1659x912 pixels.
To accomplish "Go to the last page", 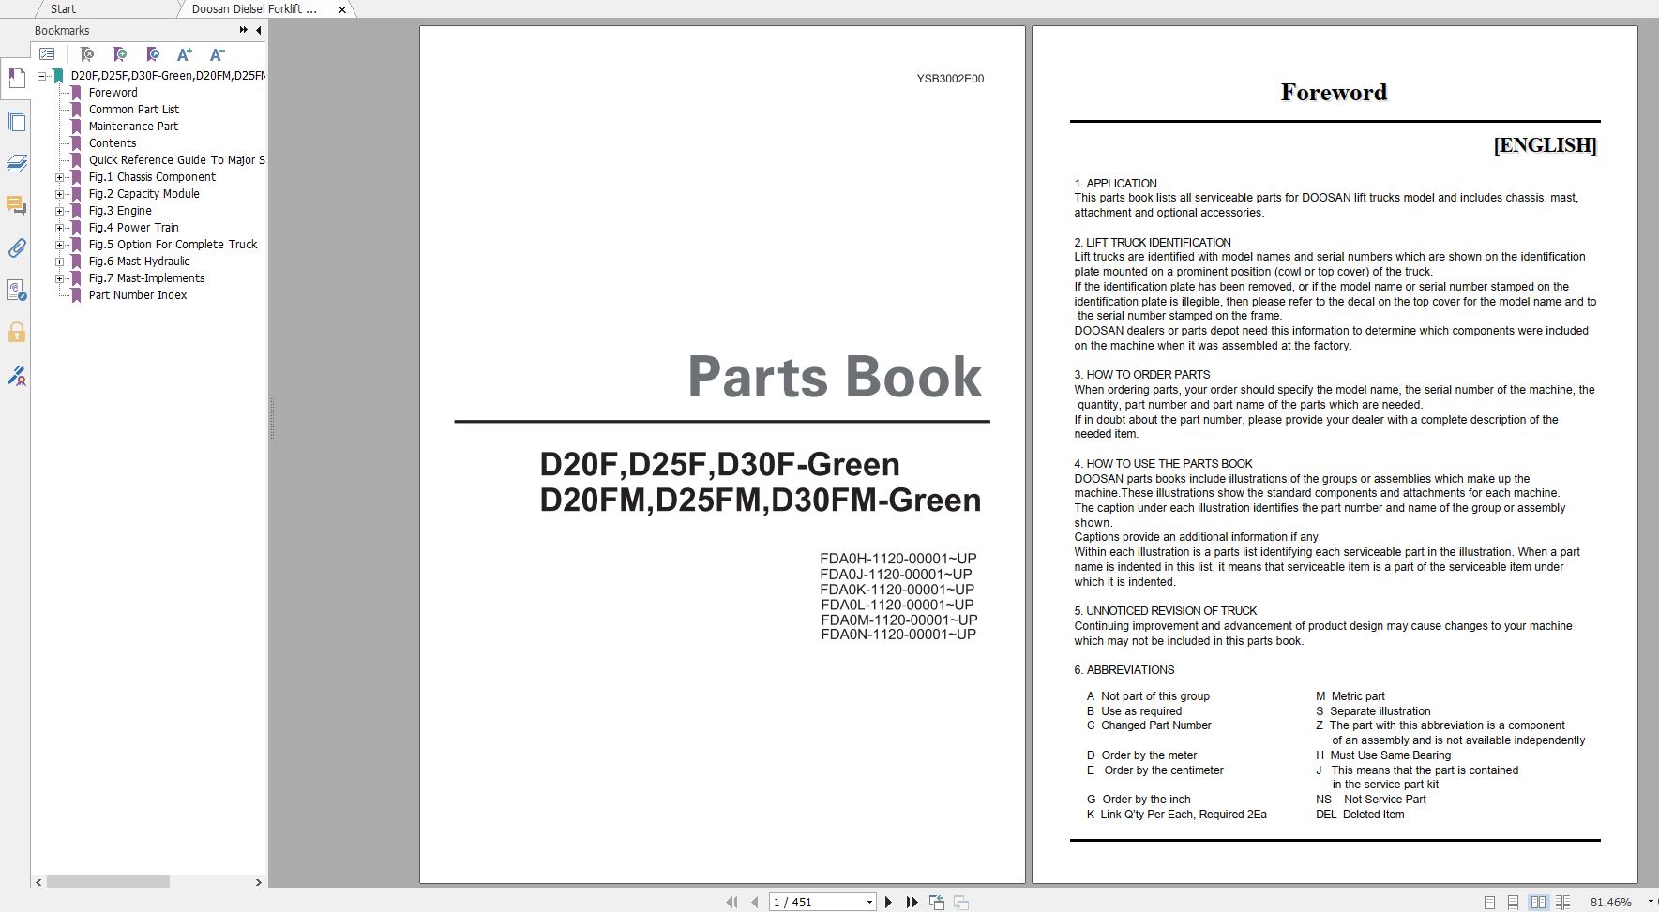I will [x=912, y=902].
